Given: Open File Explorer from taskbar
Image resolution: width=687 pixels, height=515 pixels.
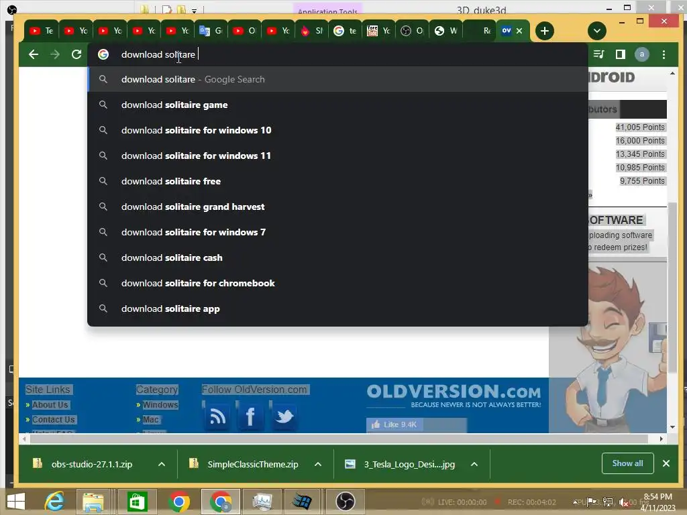Looking at the screenshot, I should (x=93, y=502).
